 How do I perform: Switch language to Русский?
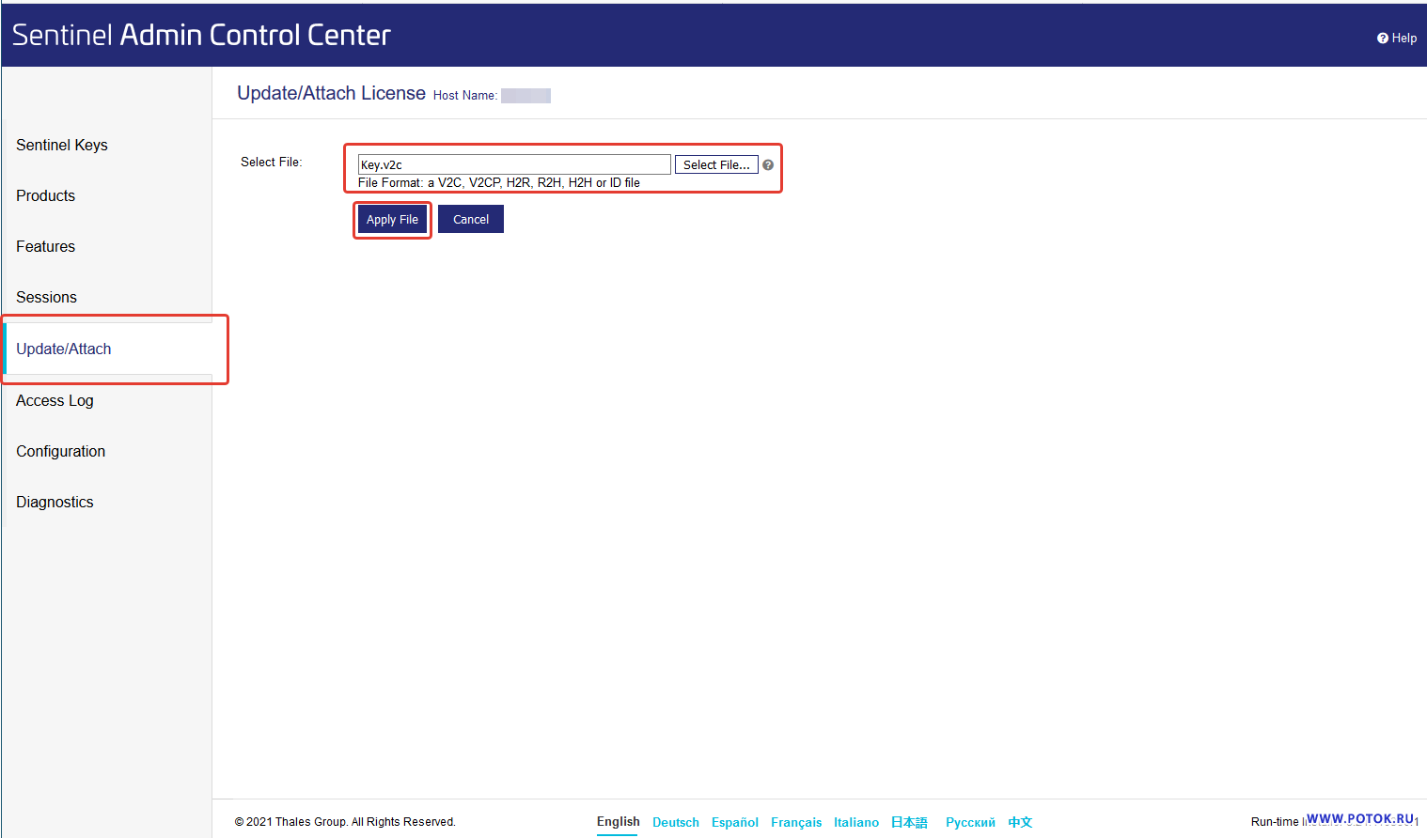(970, 822)
